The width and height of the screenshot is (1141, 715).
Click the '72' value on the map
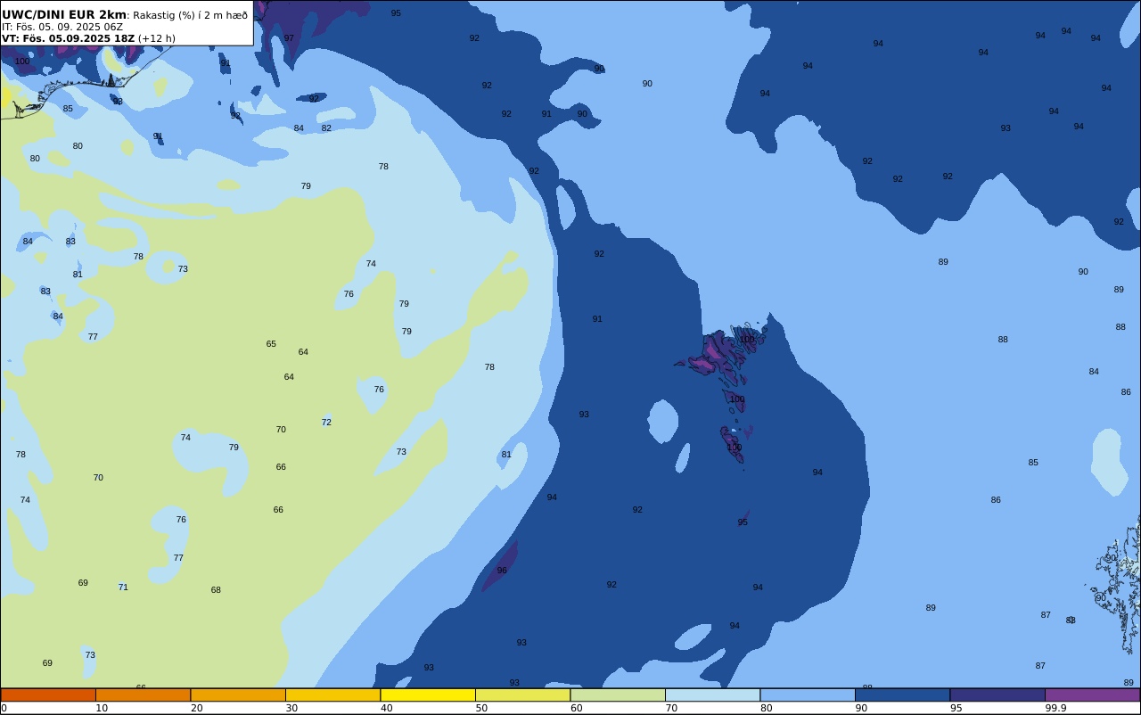(326, 423)
